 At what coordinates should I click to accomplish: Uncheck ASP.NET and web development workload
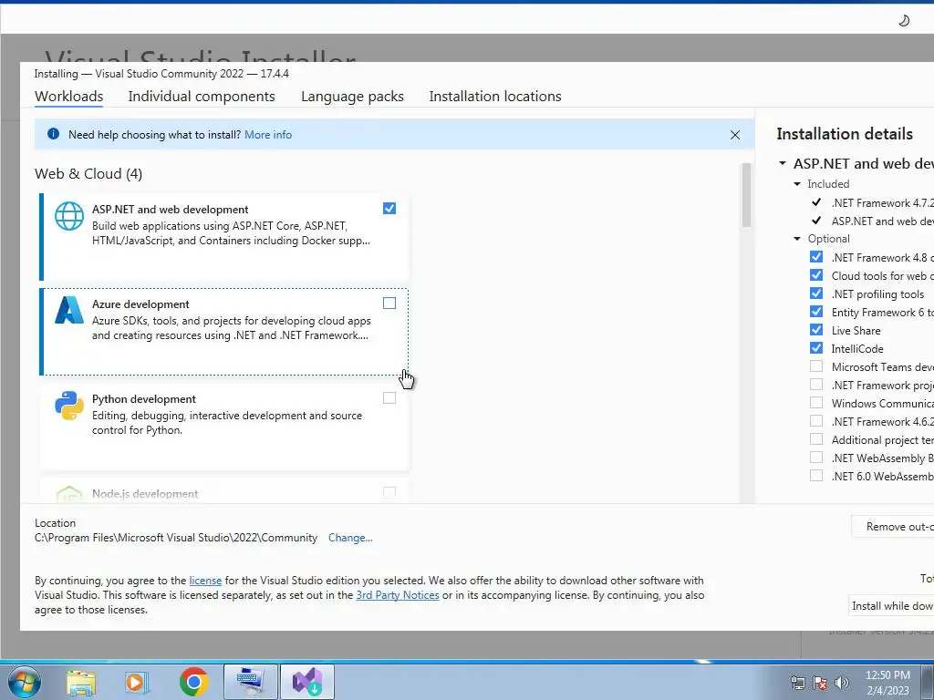pyautogui.click(x=389, y=209)
